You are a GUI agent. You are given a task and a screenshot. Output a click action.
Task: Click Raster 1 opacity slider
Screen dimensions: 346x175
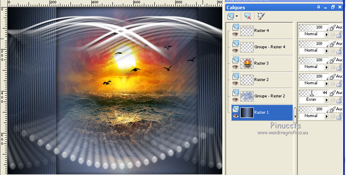[x=313, y=109]
